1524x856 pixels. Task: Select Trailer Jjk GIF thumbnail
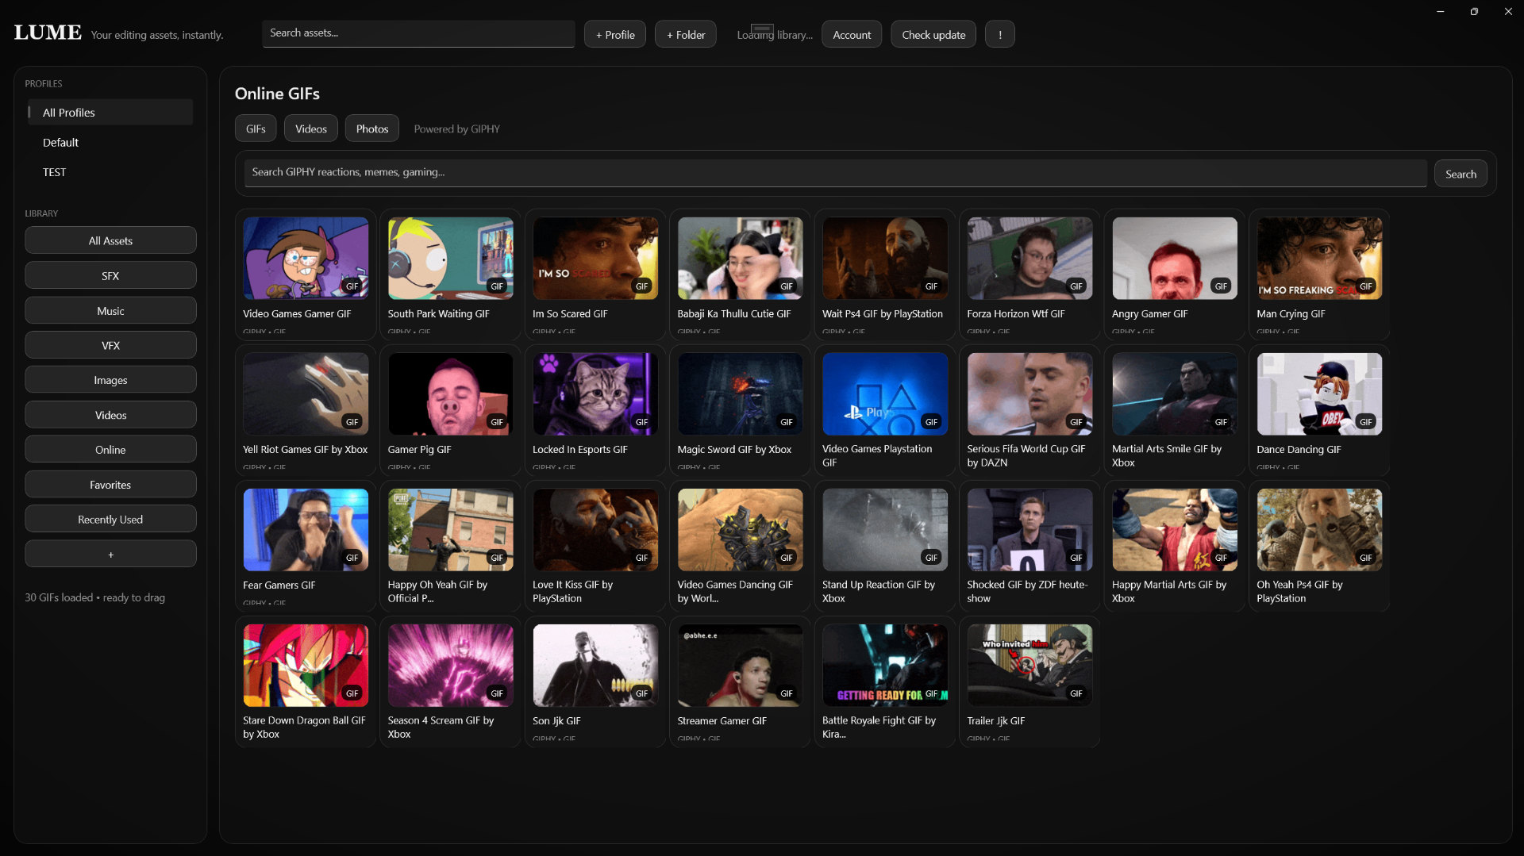coord(1029,666)
